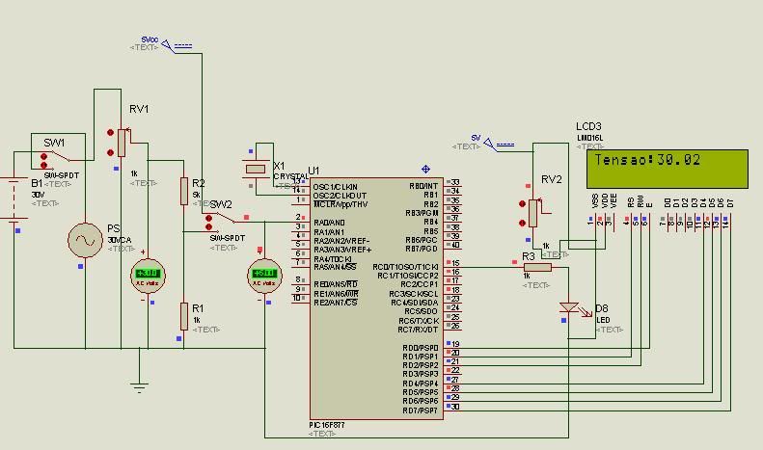Select the U1 microcontroller chip body
This screenshot has width=763, height=450.
pos(376,299)
